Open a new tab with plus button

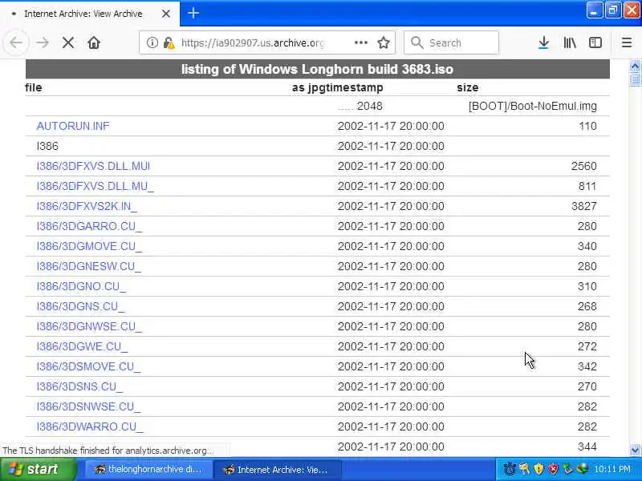(x=193, y=14)
